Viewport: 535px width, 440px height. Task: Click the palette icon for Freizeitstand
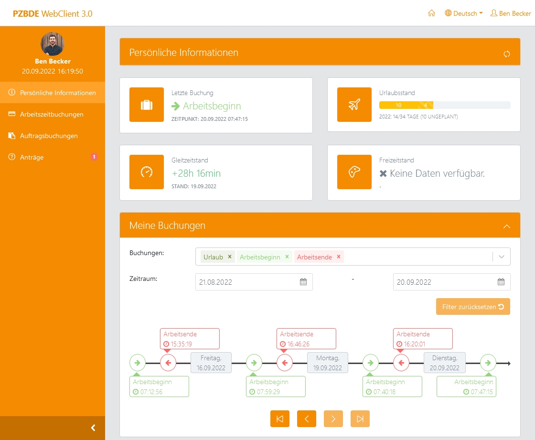[354, 172]
